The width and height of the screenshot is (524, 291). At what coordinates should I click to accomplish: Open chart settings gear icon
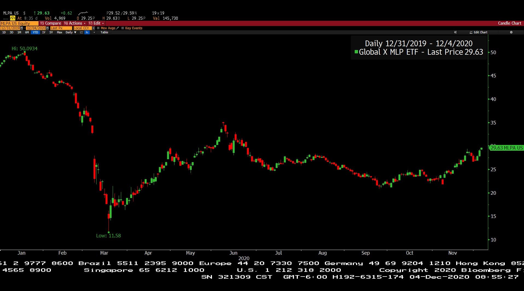511,32
